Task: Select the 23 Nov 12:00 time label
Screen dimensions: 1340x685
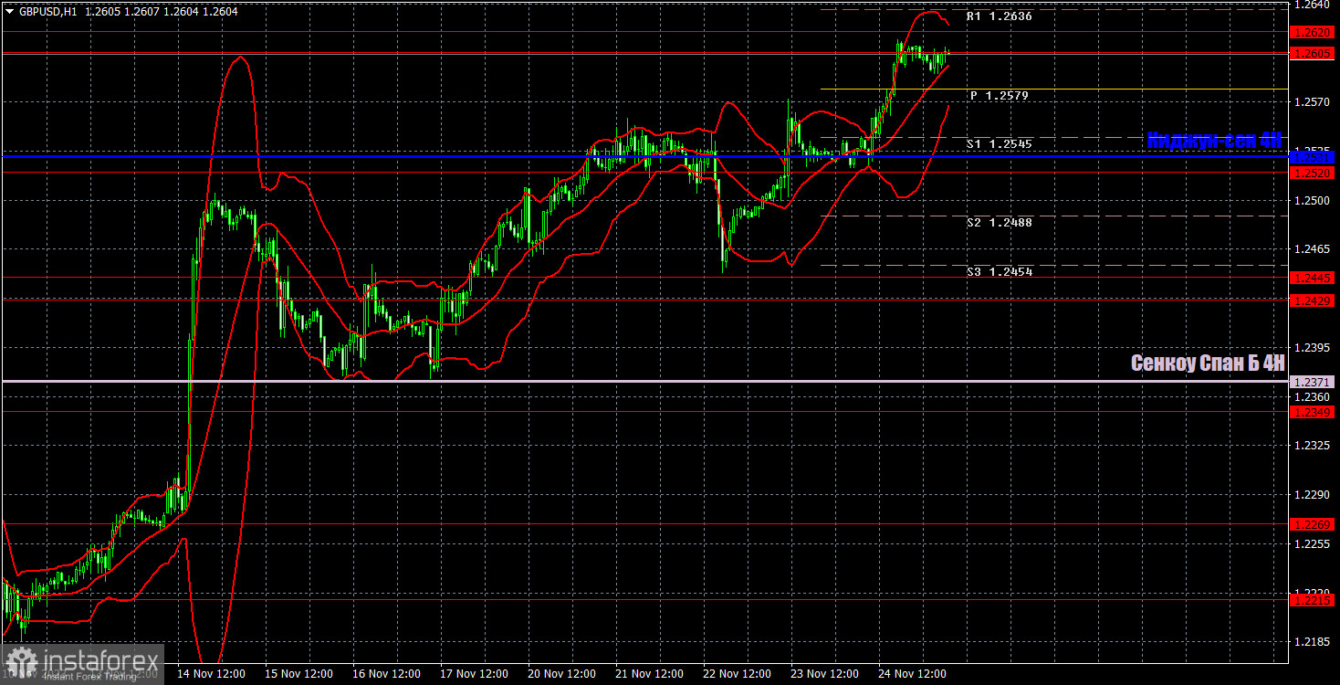Action: (x=824, y=674)
